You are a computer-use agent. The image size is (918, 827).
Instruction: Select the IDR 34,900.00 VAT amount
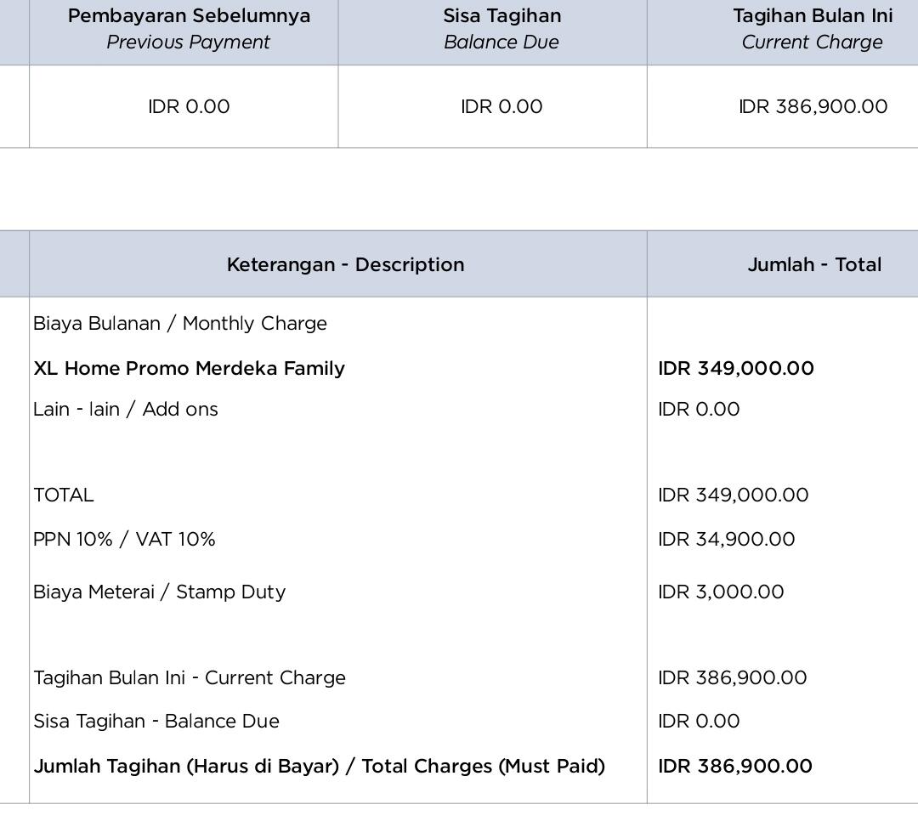click(x=726, y=540)
